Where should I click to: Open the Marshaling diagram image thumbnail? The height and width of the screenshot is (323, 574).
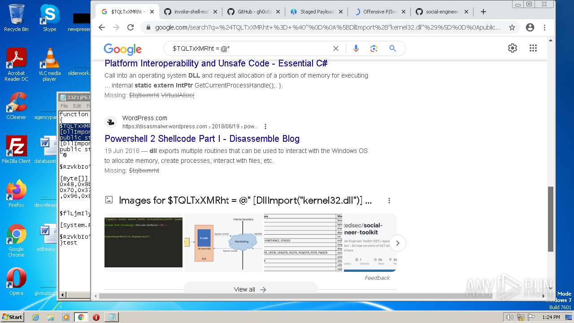click(x=223, y=242)
